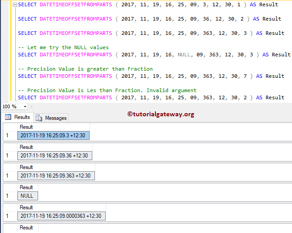Click Result header above the 09.0000363 value

pyautogui.click(x=61, y=208)
